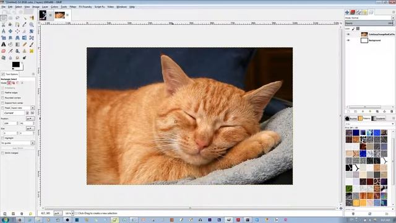
Task: Select the Clone stamp tool
Action: click(x=25, y=51)
